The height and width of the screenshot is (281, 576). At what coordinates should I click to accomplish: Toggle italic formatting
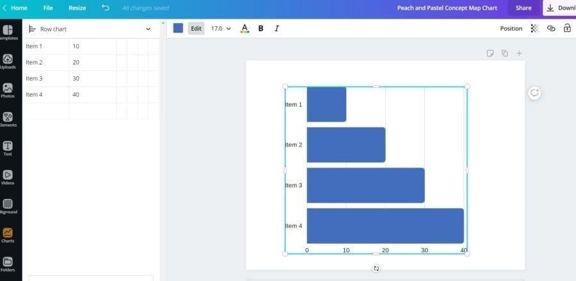pyautogui.click(x=276, y=28)
